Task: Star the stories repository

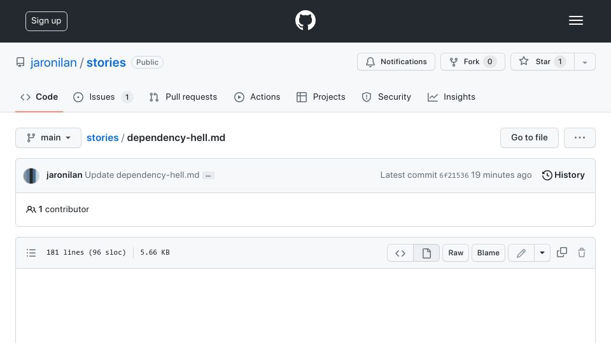Action: (x=542, y=62)
